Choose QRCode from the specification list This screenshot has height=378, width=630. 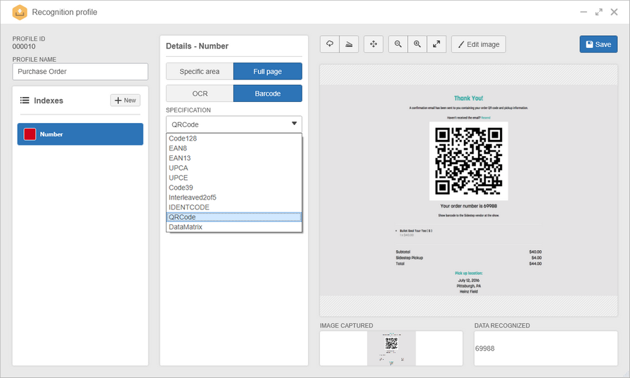pyautogui.click(x=234, y=217)
